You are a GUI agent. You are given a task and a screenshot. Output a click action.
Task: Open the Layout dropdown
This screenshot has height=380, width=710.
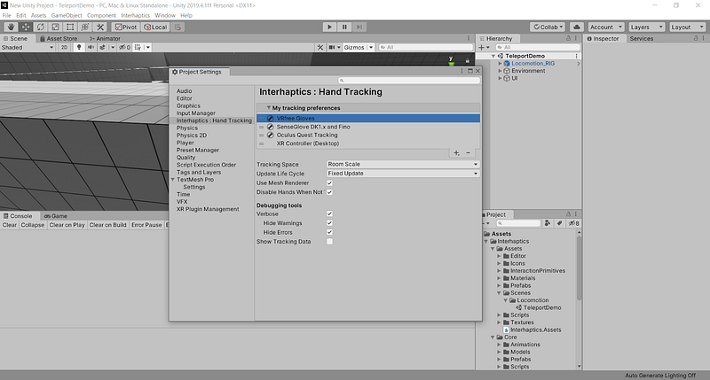tap(687, 27)
